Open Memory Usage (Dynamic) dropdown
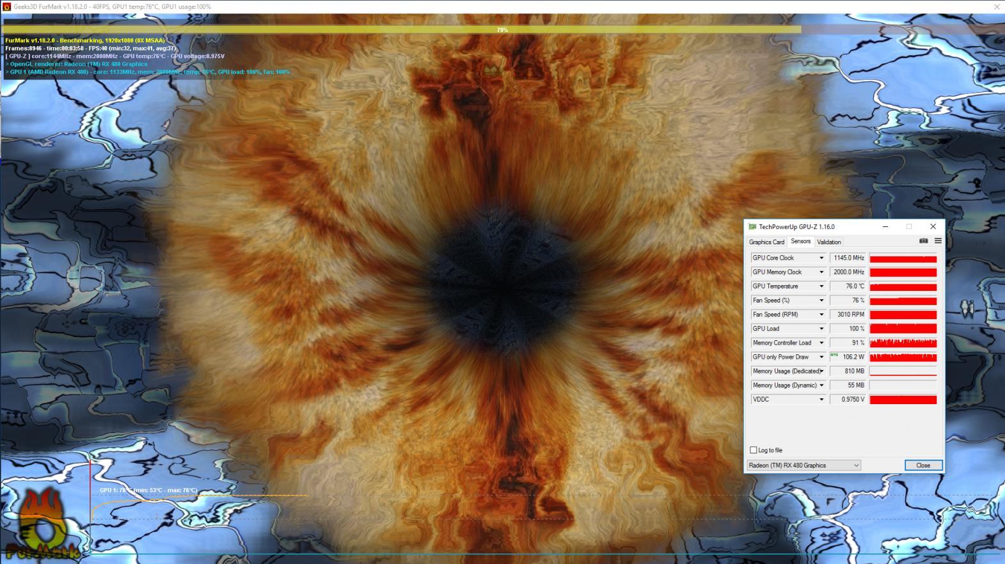The width and height of the screenshot is (1005, 564). [821, 385]
